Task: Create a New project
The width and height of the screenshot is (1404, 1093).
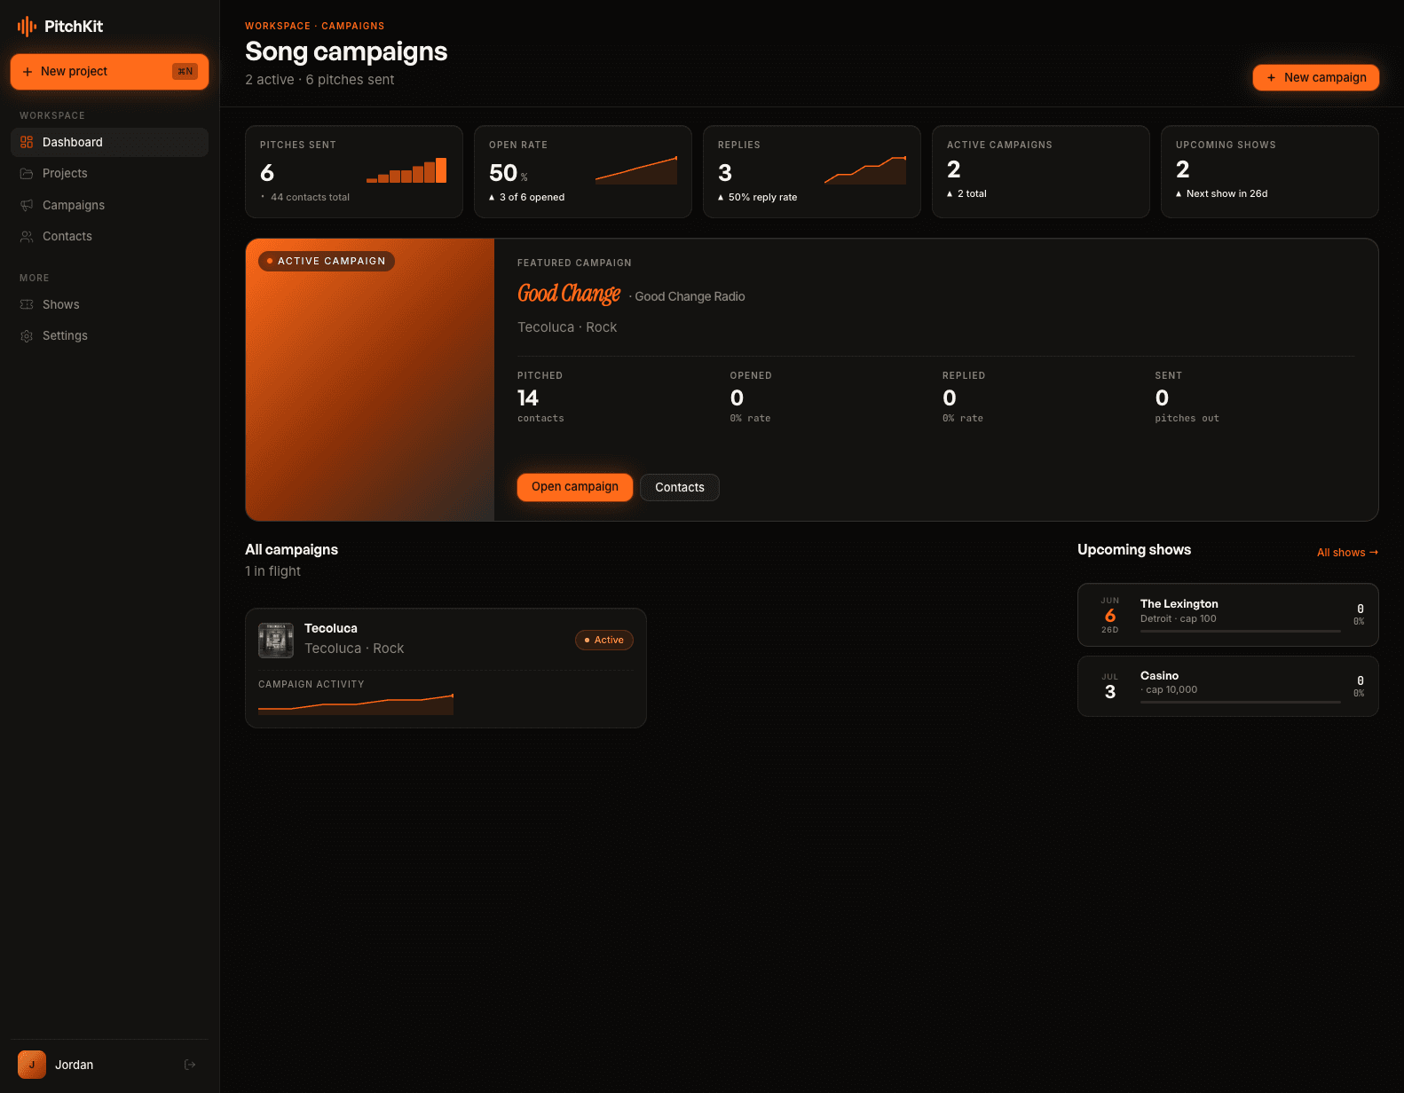Action: click(109, 71)
